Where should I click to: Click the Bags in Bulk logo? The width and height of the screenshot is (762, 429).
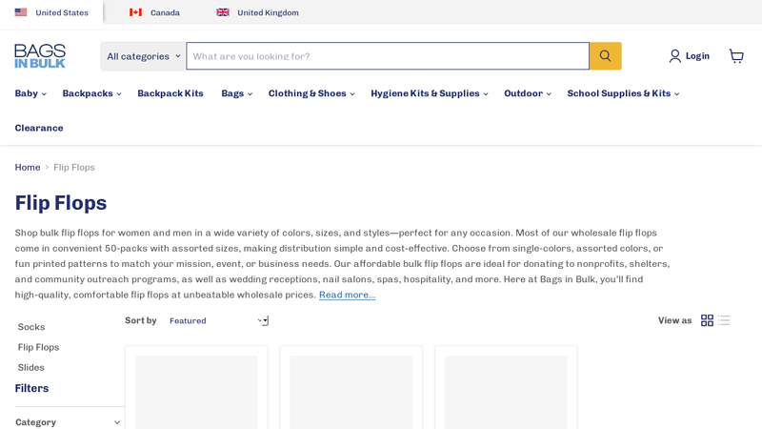point(40,56)
